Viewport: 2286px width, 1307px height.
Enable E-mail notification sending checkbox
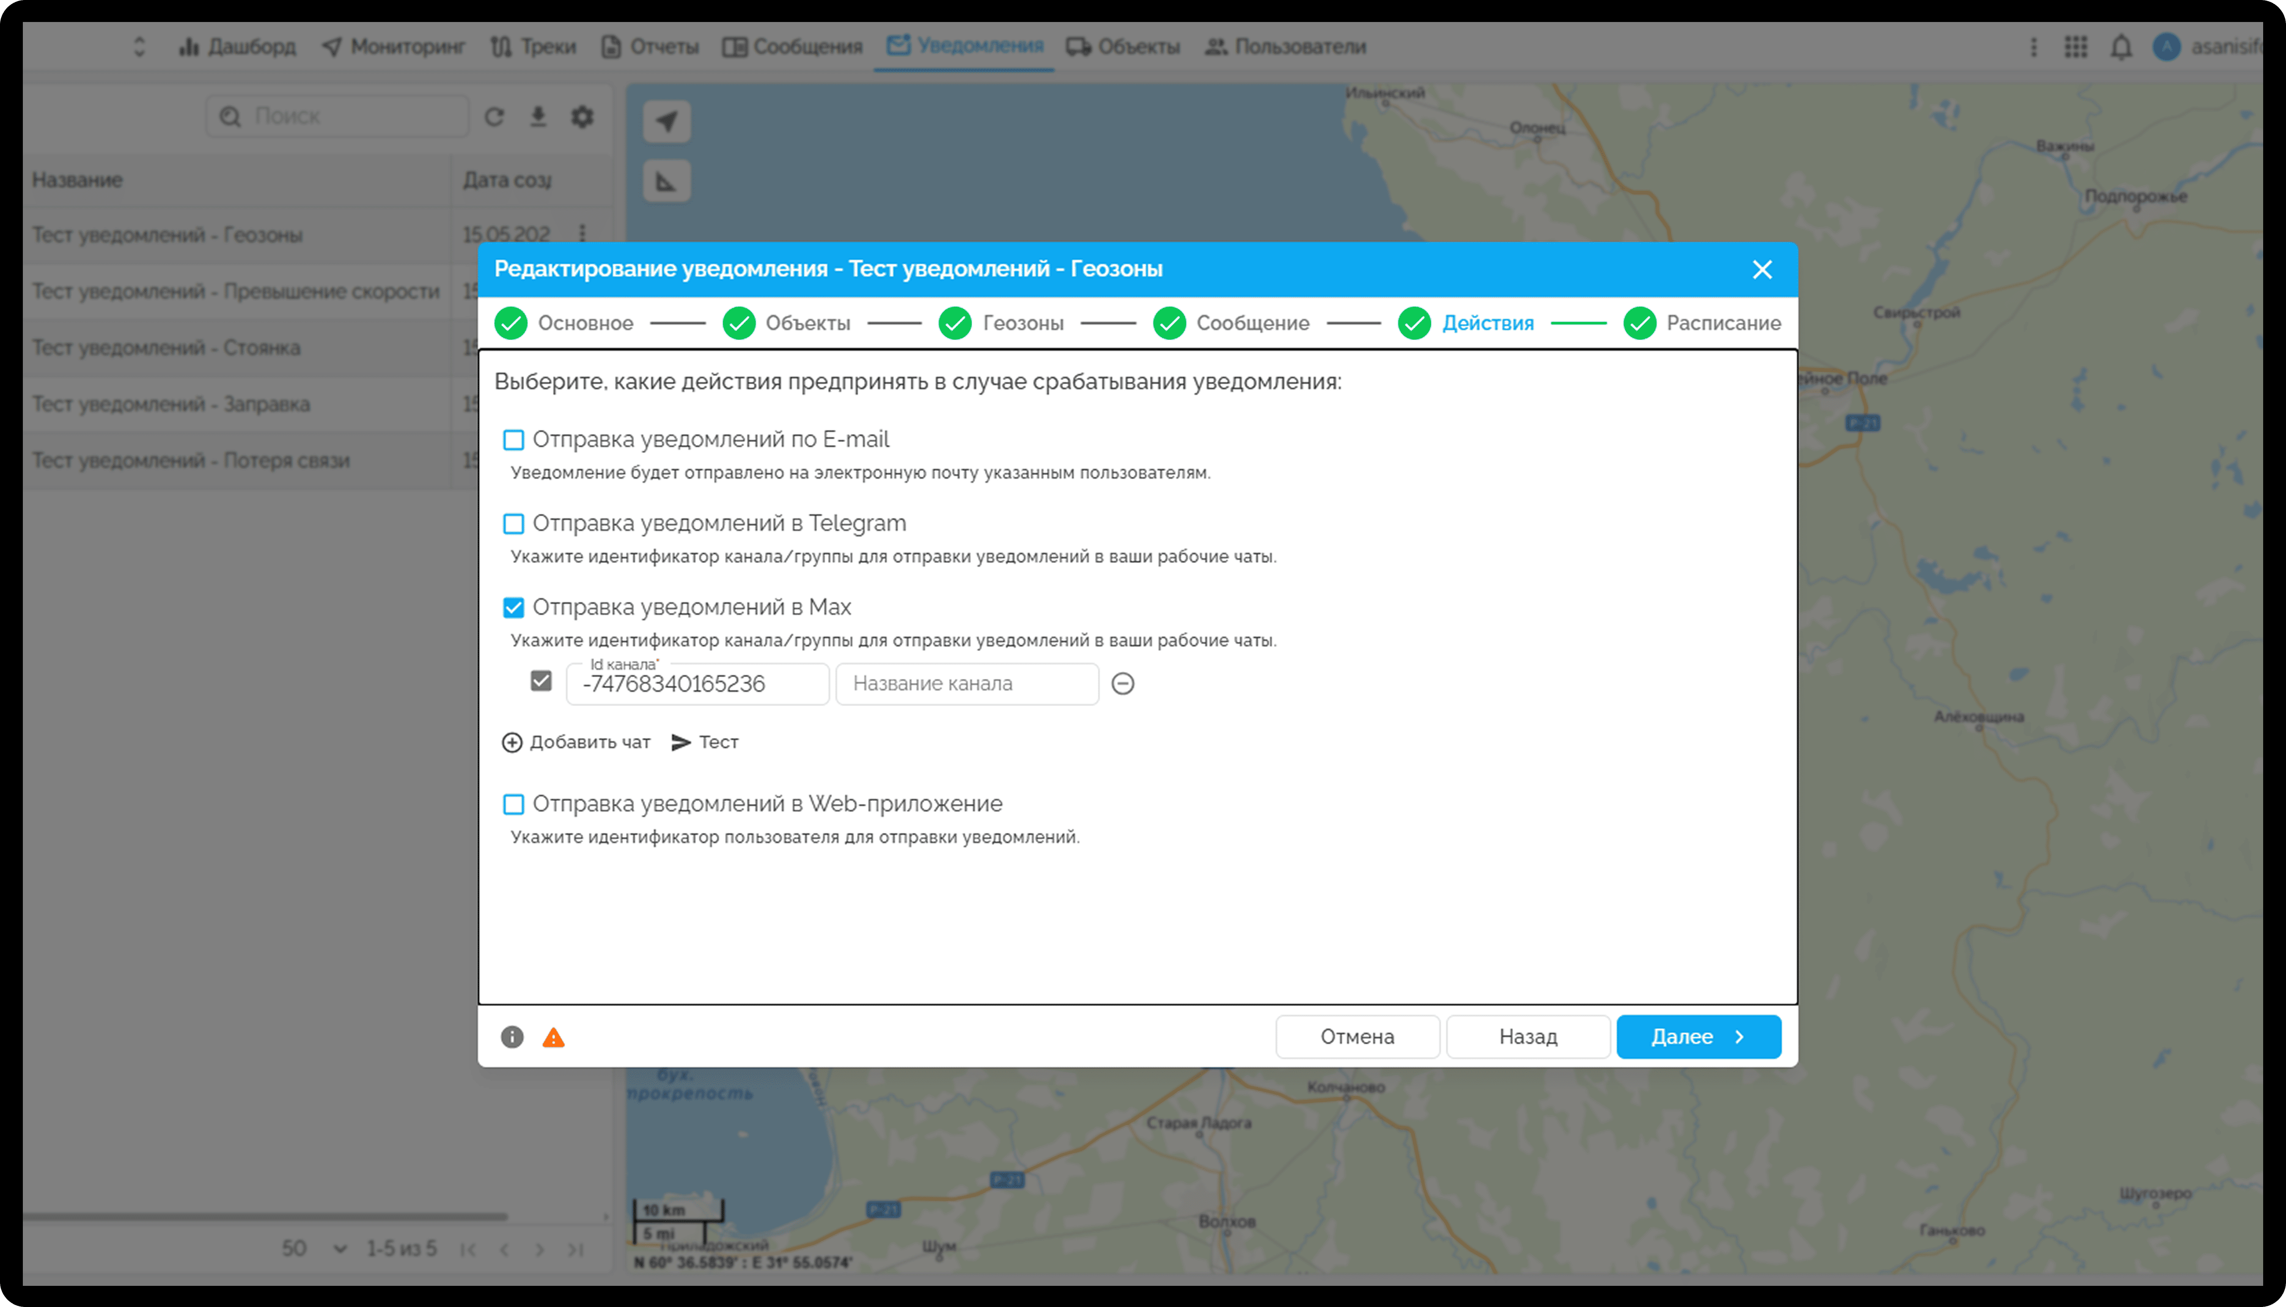[514, 440]
